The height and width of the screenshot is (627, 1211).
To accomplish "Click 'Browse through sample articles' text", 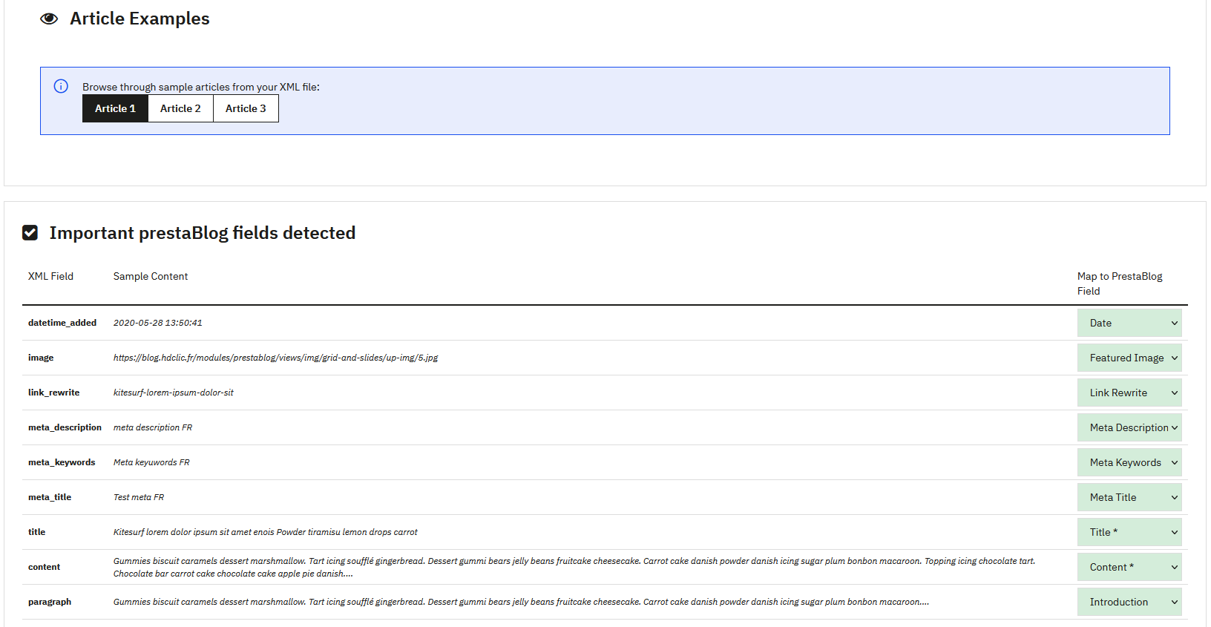I will point(201,87).
